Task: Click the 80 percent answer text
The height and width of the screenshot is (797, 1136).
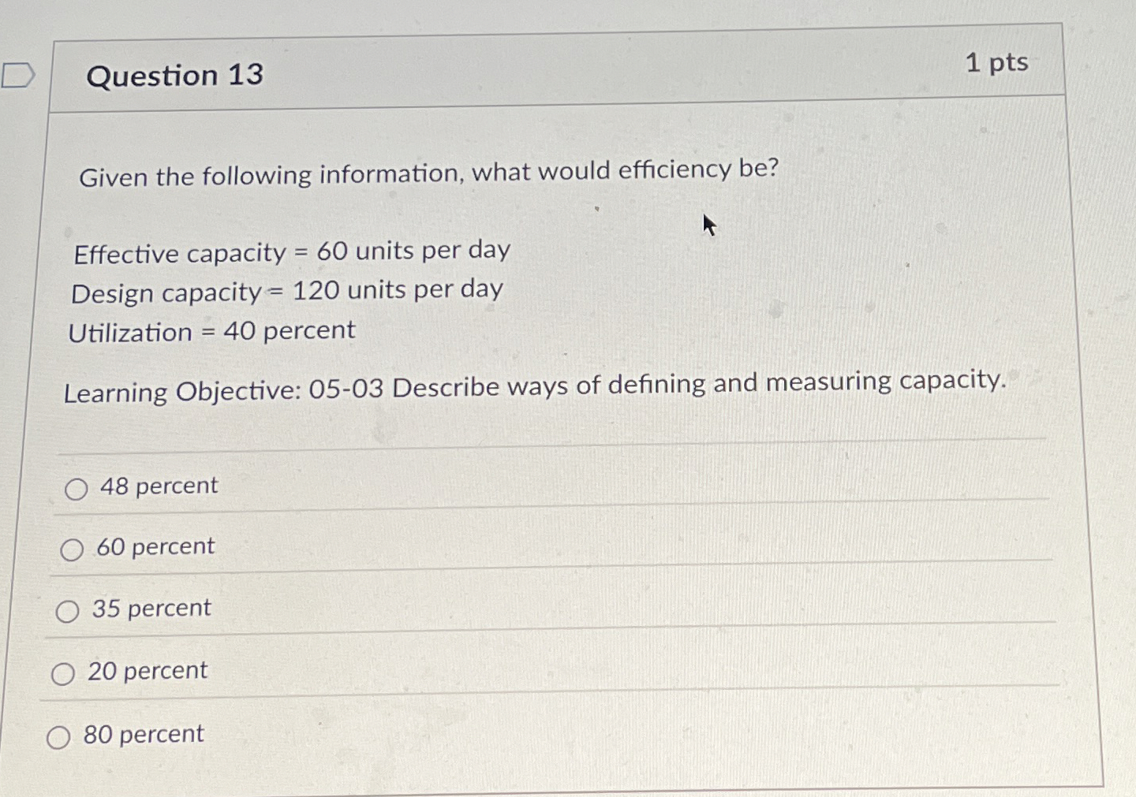Action: 142,736
